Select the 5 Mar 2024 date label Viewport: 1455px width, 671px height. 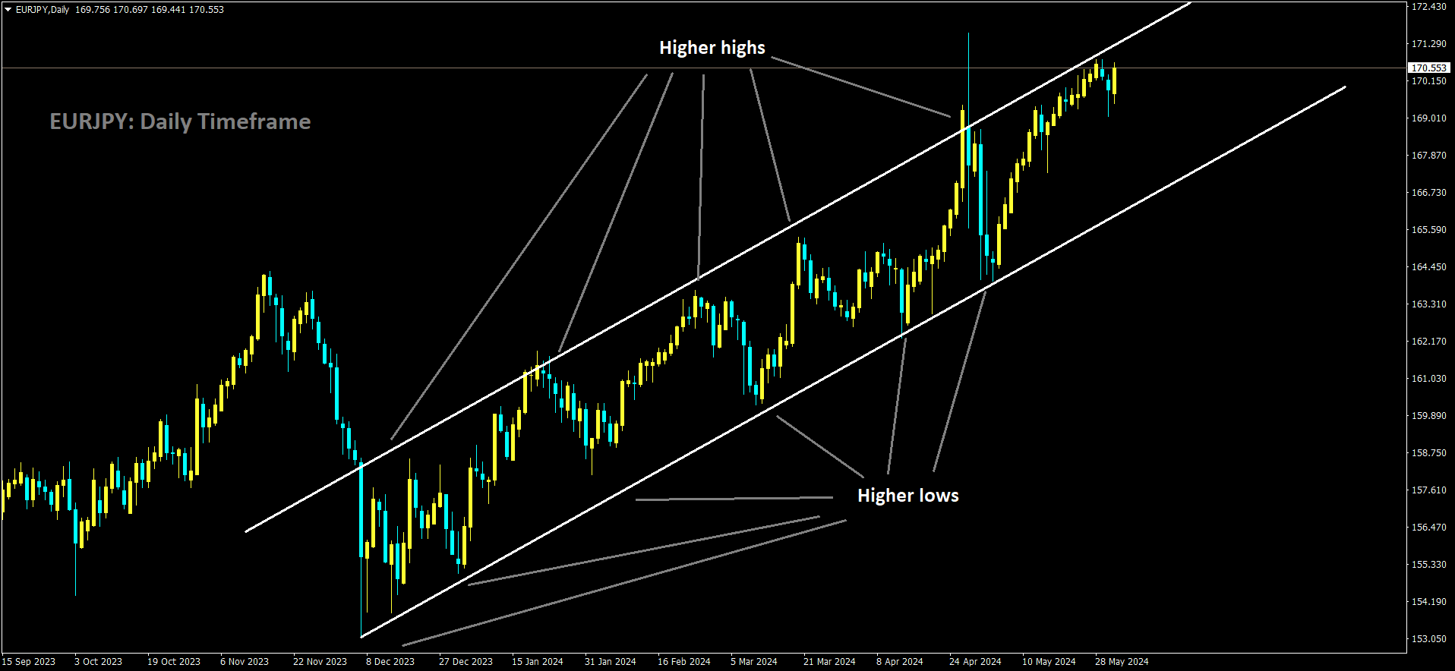tap(754, 662)
